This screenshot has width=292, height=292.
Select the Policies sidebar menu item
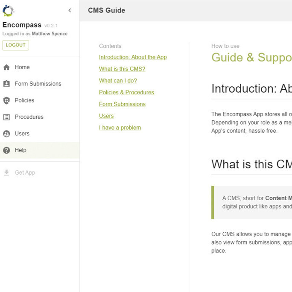coord(24,101)
